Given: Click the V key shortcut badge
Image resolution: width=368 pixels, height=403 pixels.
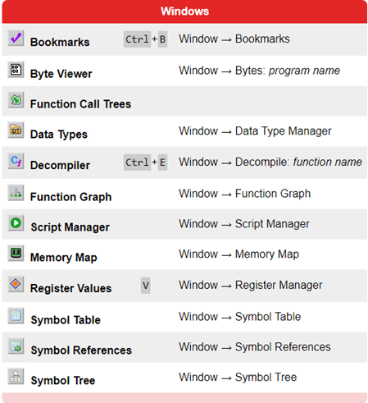Looking at the screenshot, I should point(146,286).
